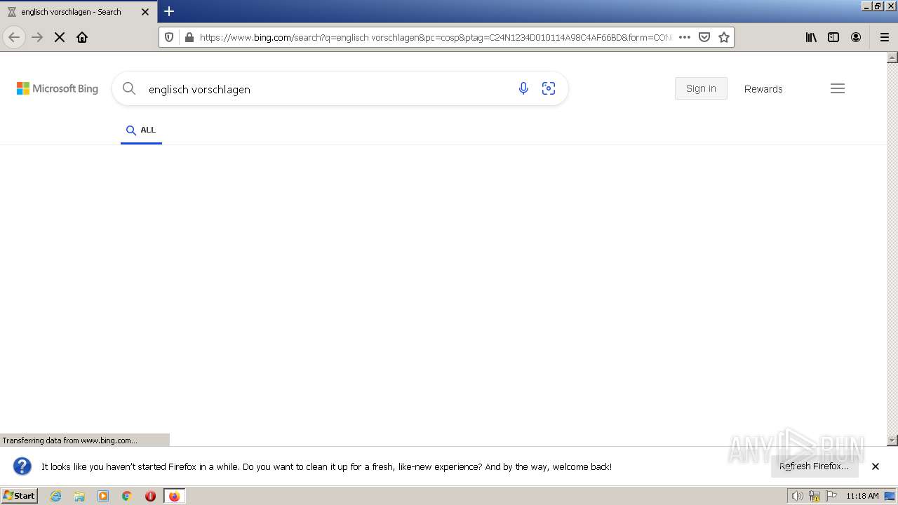Viewport: 898px width, 505px height.
Task: Open a new tab
Action: (169, 11)
